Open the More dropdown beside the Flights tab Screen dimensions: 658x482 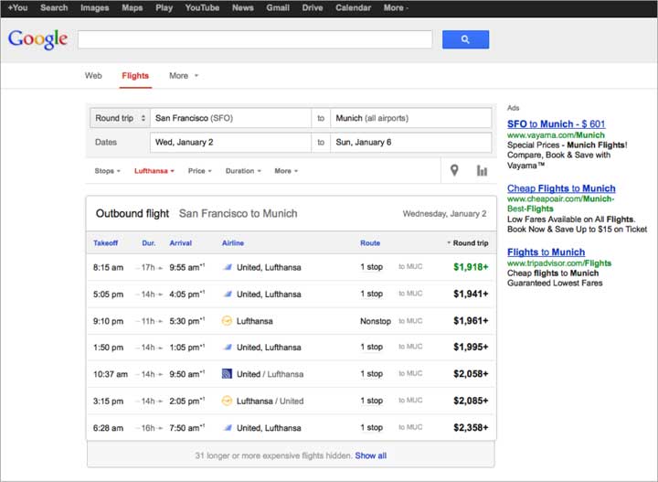click(184, 76)
